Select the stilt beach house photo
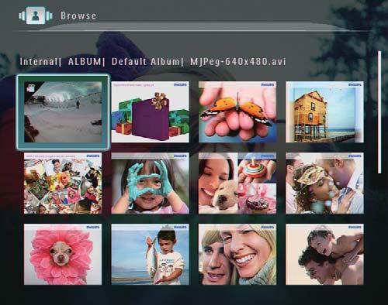Viewport: 388px width, 305px height. pyautogui.click(x=324, y=112)
